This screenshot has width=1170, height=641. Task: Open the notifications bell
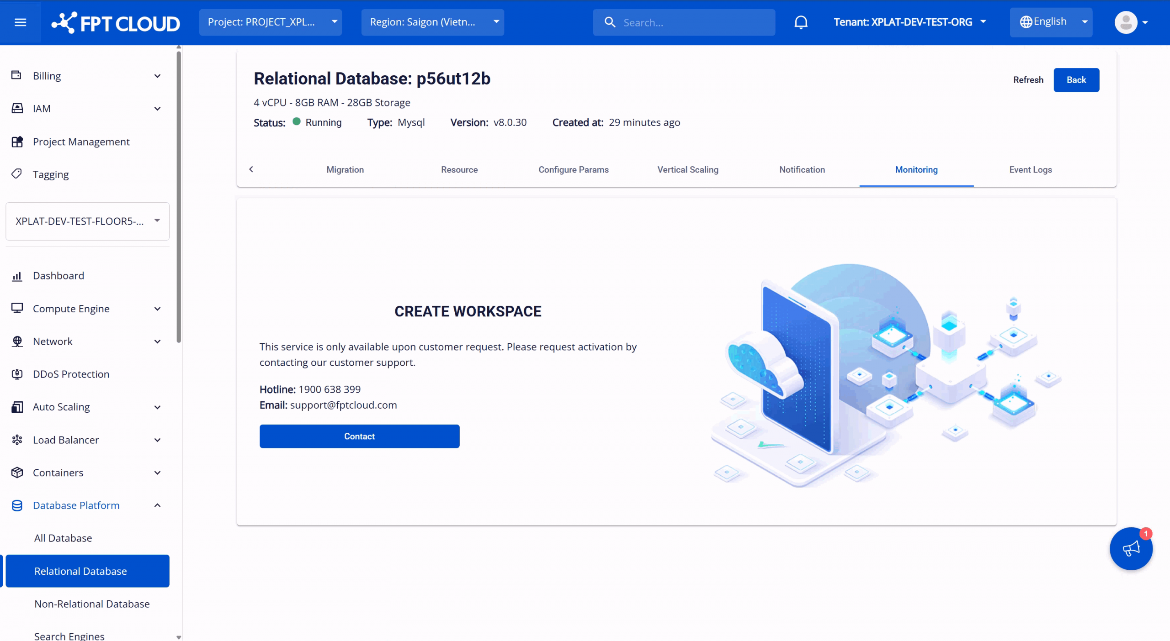(x=801, y=22)
